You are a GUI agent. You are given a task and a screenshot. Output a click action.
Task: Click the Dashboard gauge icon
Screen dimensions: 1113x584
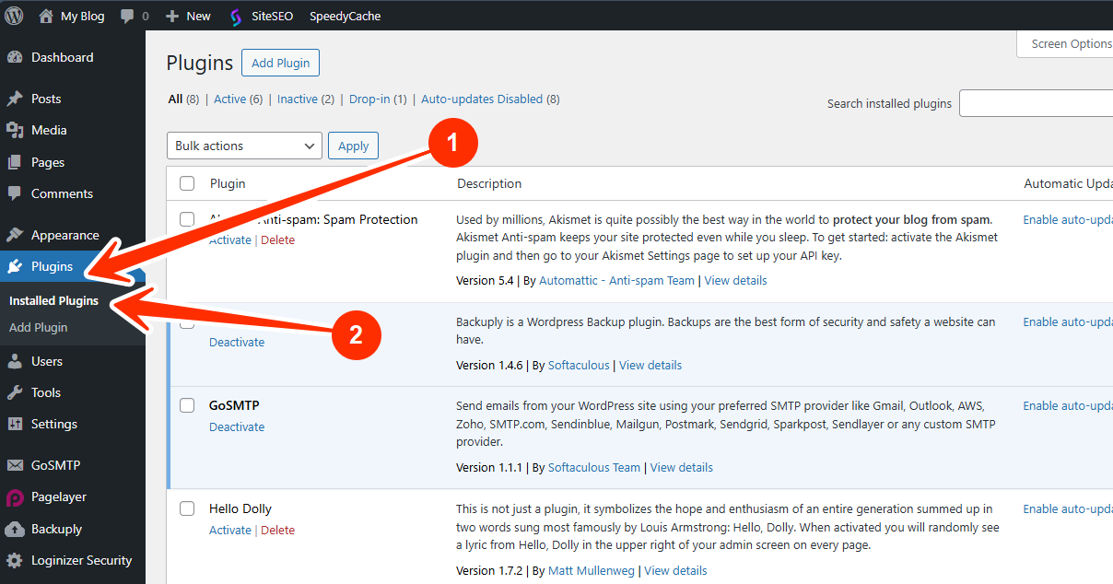(x=15, y=57)
